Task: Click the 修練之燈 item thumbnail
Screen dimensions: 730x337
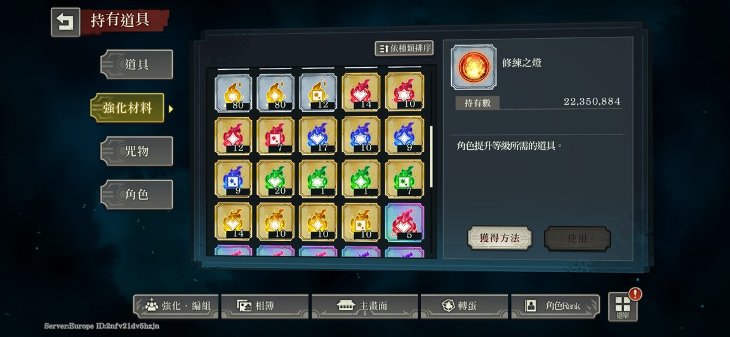Action: (474, 67)
